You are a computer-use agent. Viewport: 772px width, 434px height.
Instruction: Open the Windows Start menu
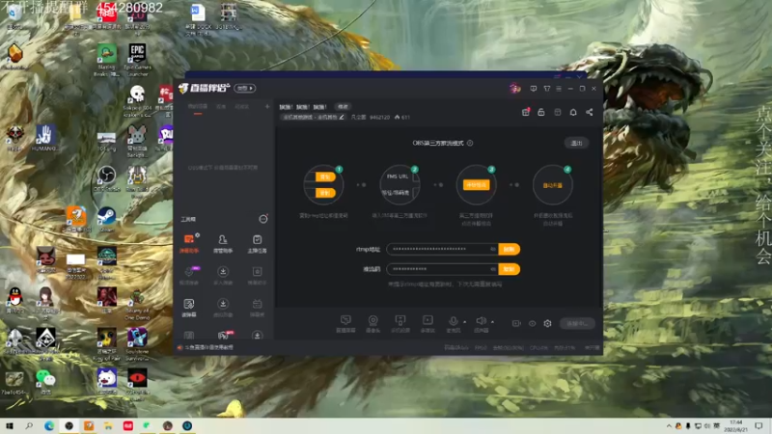(x=10, y=425)
